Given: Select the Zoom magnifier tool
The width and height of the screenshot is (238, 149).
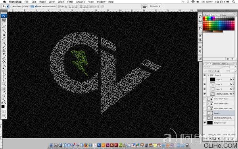Looking at the screenshot, I should (4, 100).
